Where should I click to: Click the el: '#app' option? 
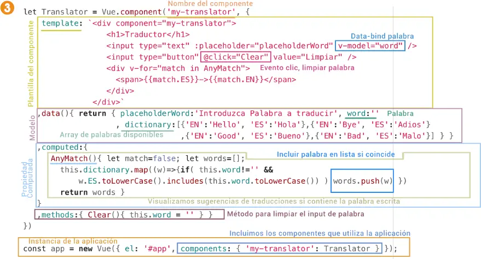coord(147,249)
